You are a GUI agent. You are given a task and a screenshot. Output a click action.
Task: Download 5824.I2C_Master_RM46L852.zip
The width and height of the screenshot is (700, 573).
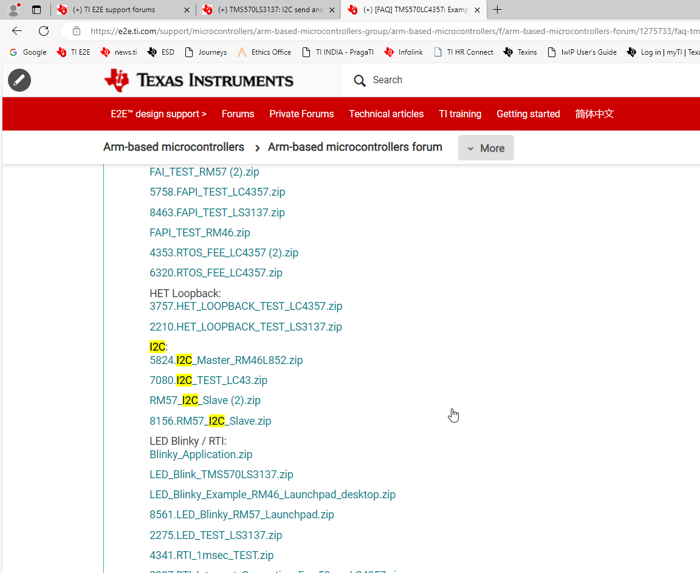pyautogui.click(x=226, y=360)
